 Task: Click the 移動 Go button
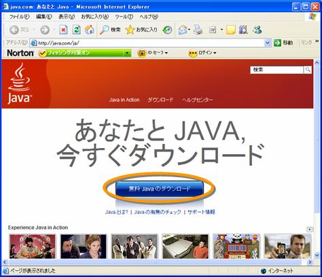tap(283, 43)
